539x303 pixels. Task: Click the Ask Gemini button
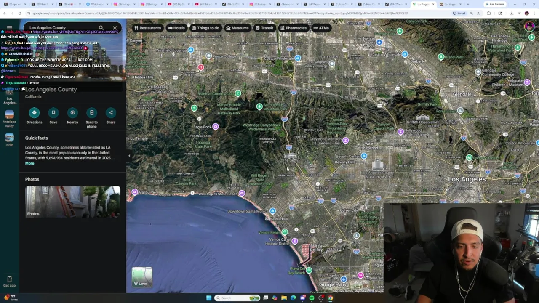494,4
